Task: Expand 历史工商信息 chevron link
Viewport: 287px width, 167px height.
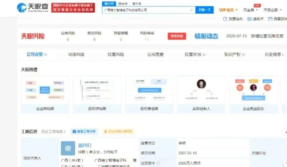Action: pos(53,131)
